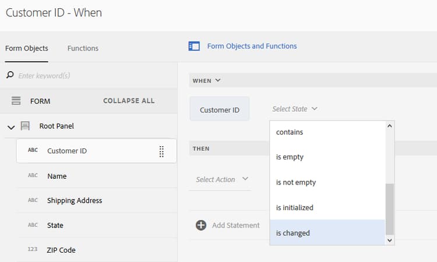This screenshot has width=437, height=262.
Task: Click COLLAPSE ALL button
Action: tap(129, 101)
